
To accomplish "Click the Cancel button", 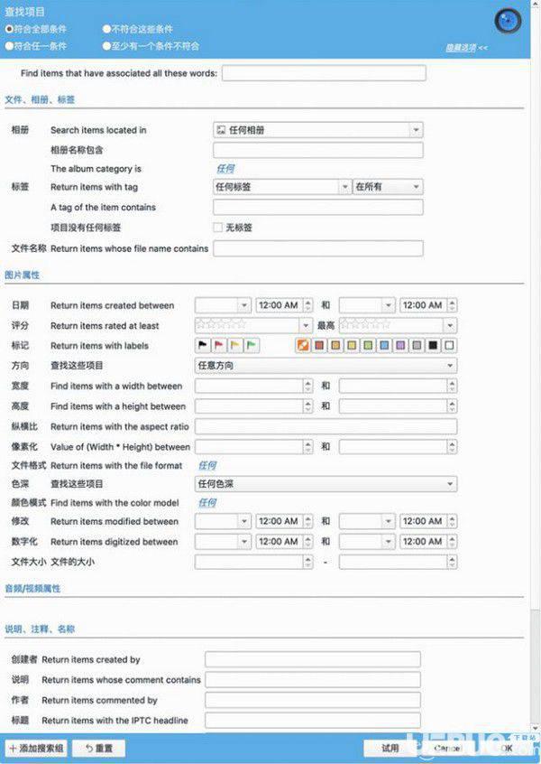I will (x=447, y=748).
